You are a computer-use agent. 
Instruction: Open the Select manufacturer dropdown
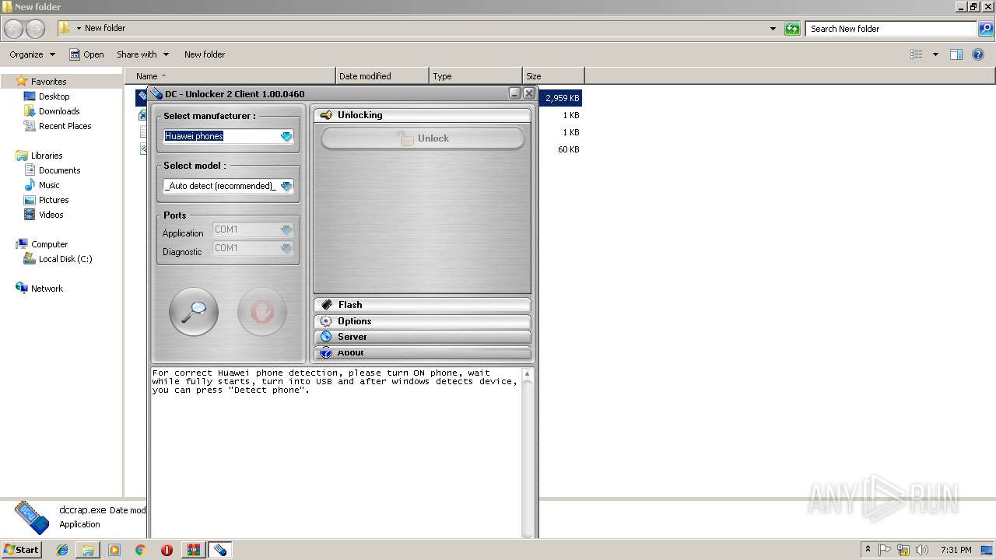[286, 136]
